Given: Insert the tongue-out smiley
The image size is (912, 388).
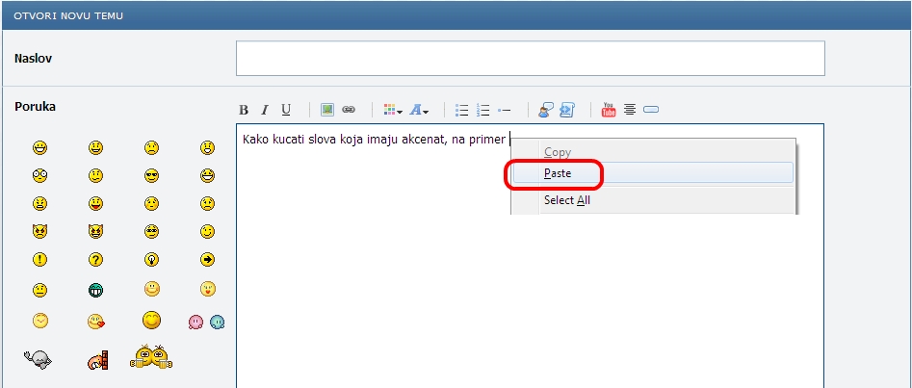Looking at the screenshot, I should [x=96, y=203].
